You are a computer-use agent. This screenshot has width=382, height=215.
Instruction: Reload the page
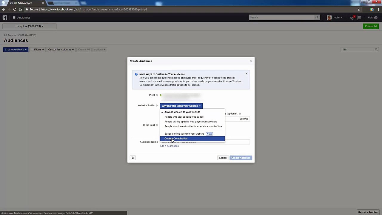pos(15,9)
